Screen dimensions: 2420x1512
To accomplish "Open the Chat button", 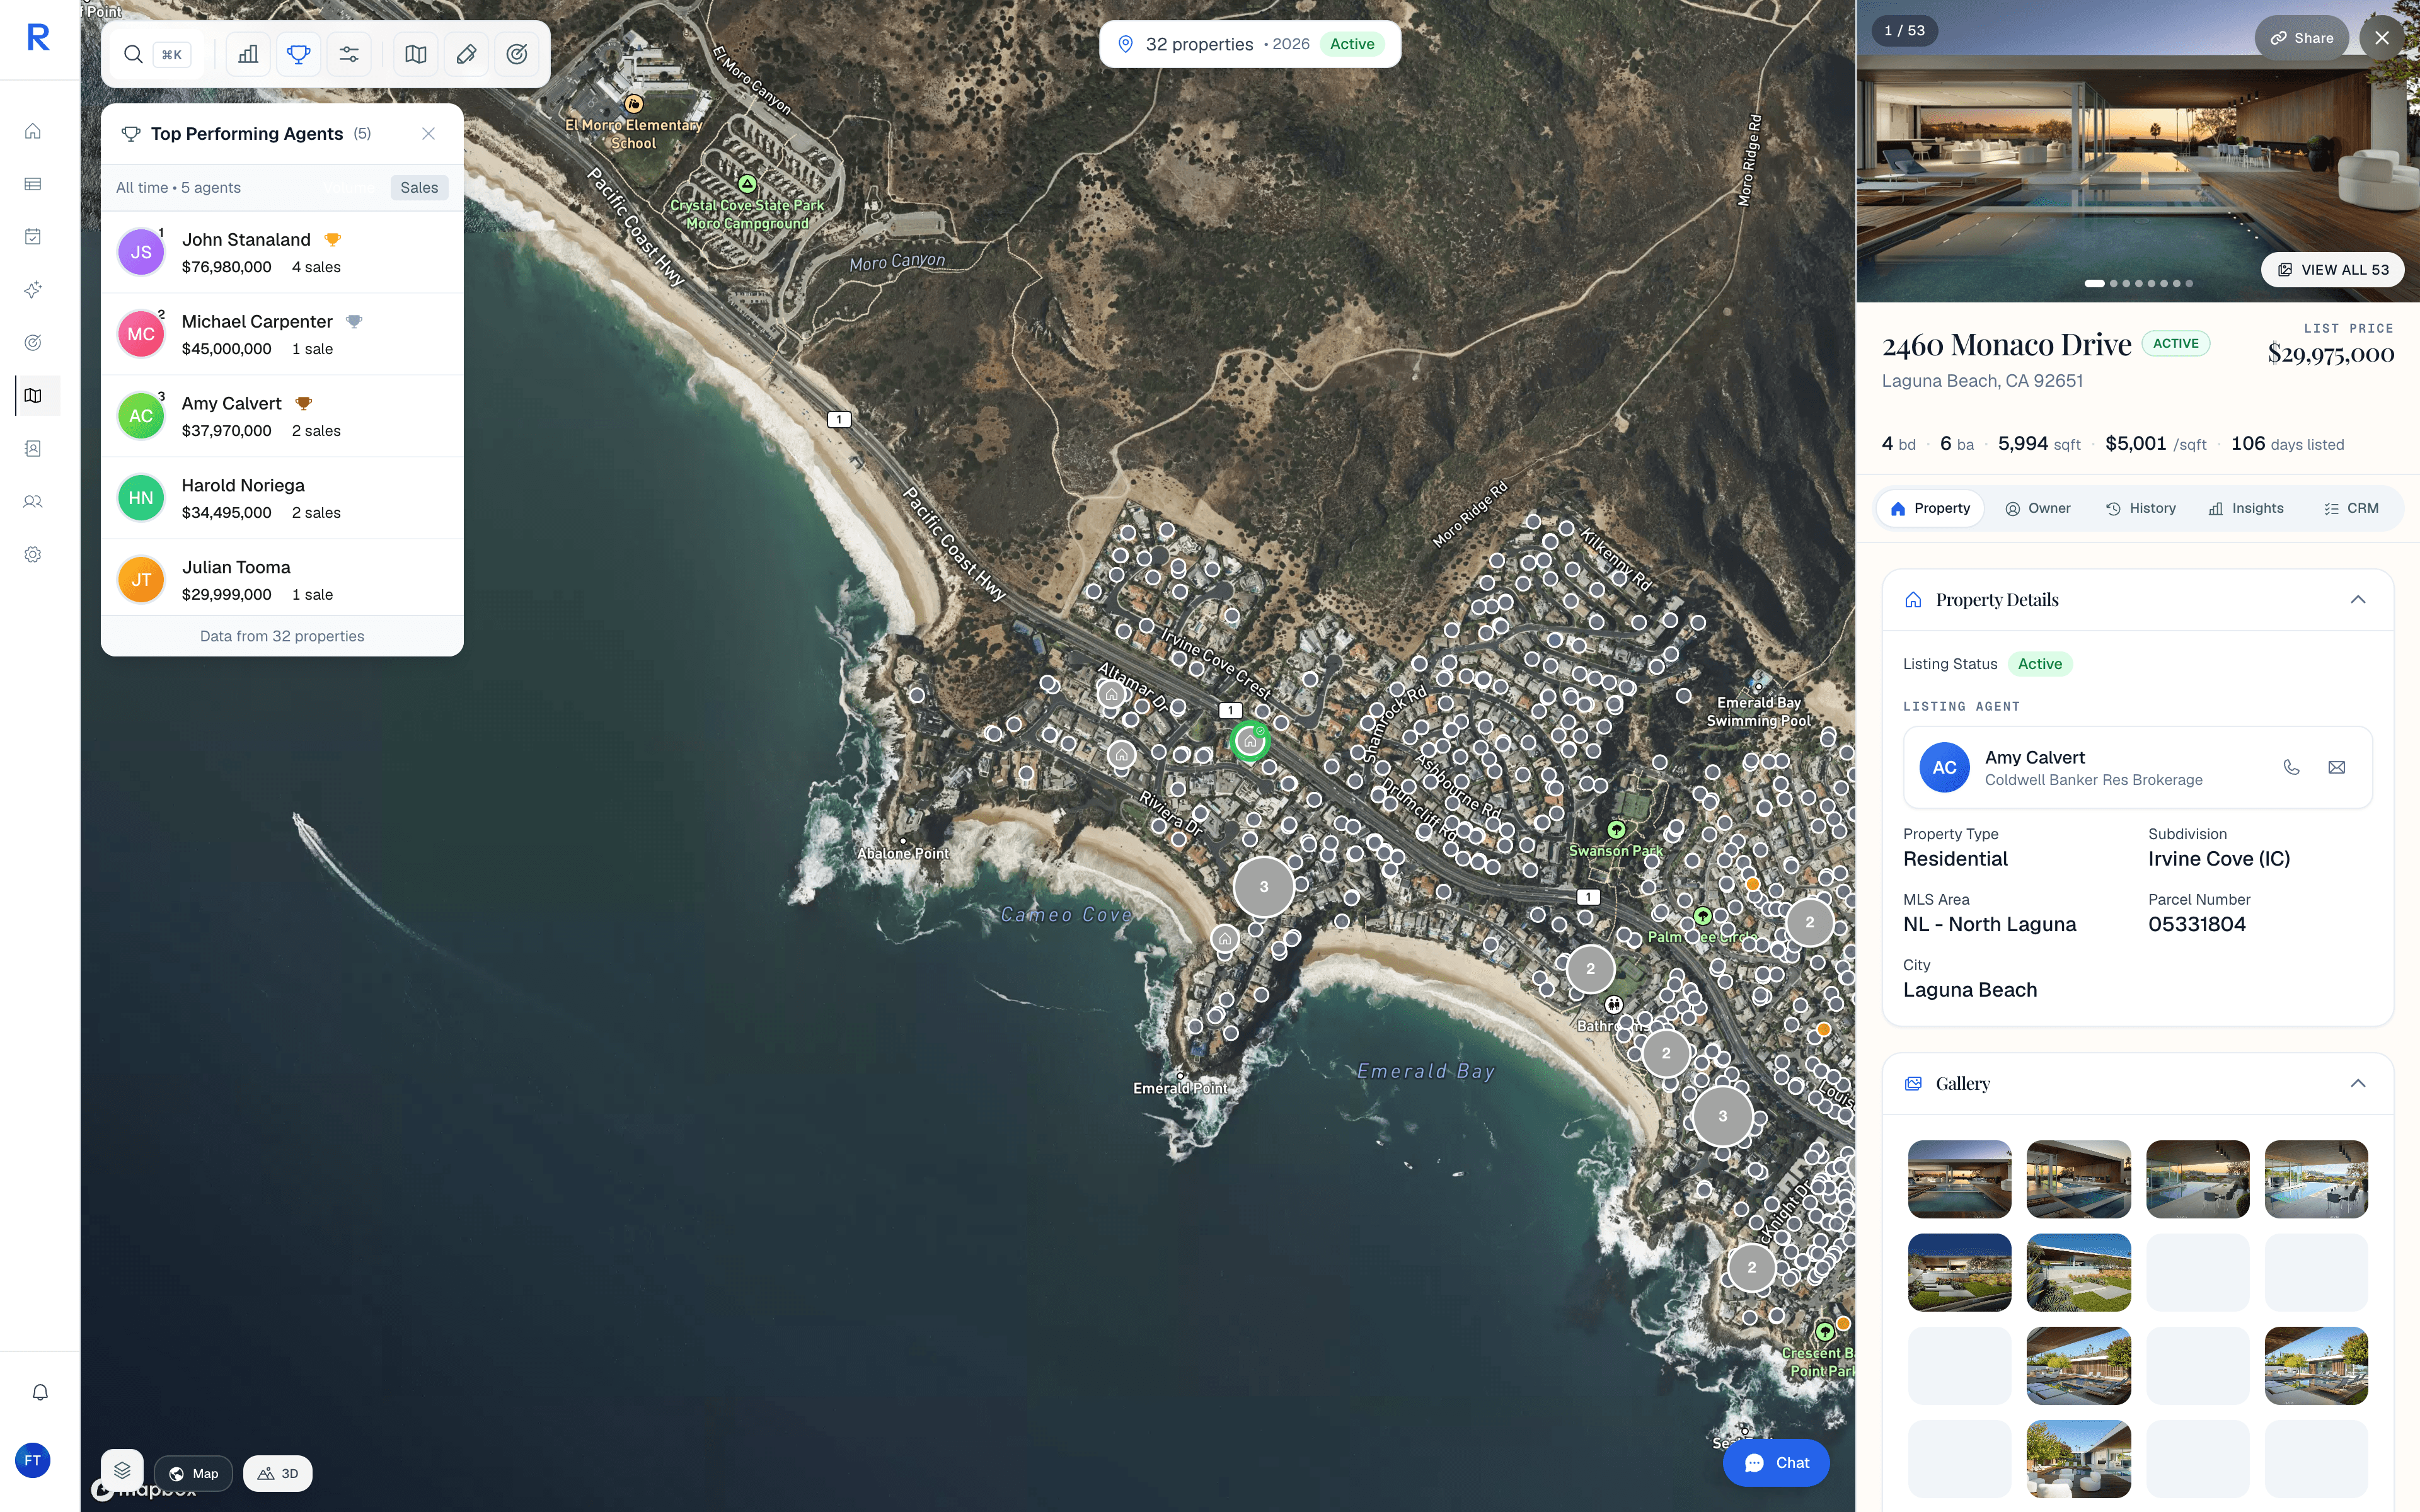I will (x=1776, y=1462).
